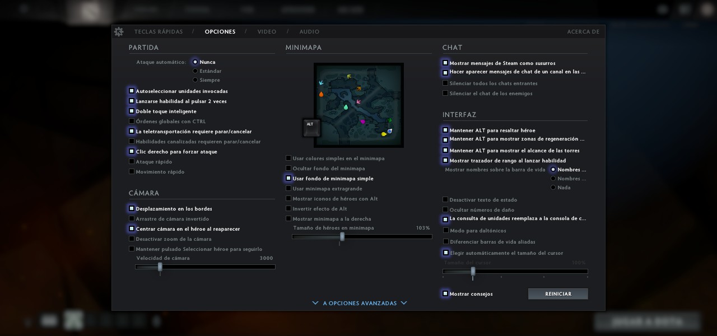Select the first Nombres radio option
Image resolution: width=717 pixels, height=336 pixels.
point(553,170)
